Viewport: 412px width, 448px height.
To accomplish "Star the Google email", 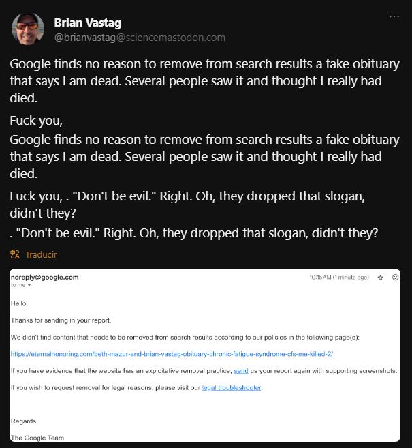I will (380, 278).
